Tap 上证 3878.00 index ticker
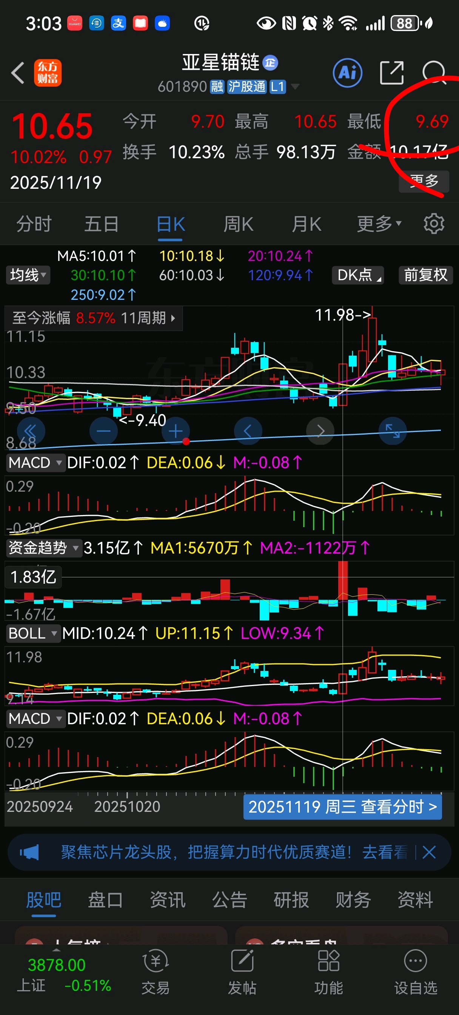 [x=64, y=975]
